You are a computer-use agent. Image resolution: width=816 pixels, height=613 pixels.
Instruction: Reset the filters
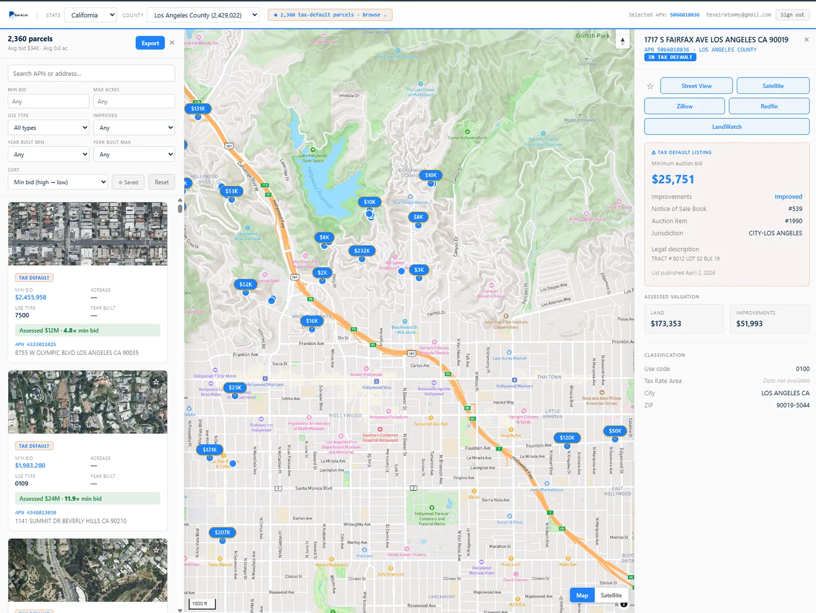click(161, 182)
